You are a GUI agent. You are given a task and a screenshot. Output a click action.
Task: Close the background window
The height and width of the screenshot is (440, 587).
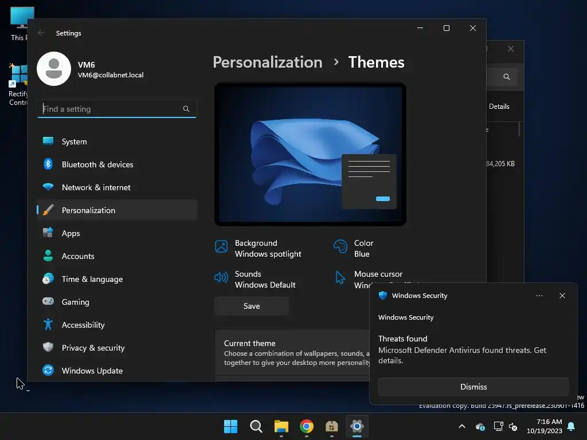[511, 49]
